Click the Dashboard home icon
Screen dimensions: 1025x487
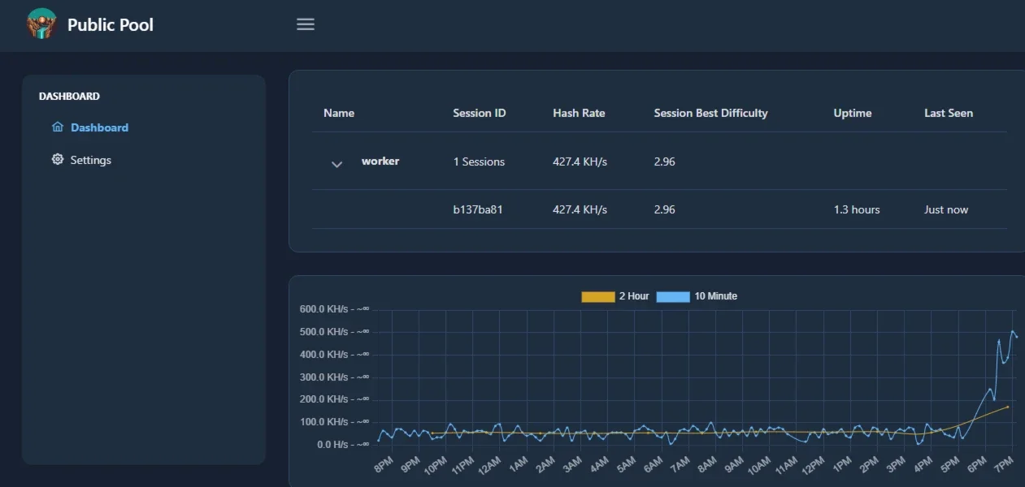click(58, 127)
